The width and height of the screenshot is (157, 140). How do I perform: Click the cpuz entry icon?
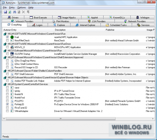click(12, 87)
